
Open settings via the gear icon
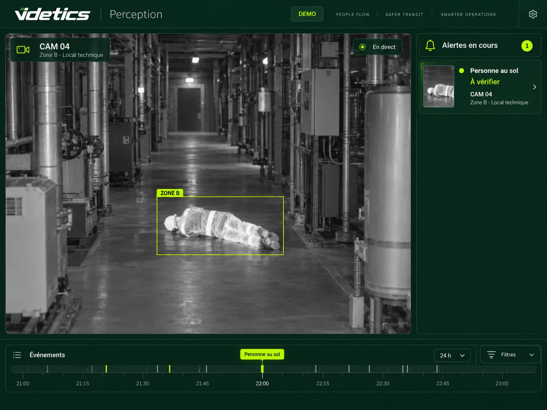coord(533,14)
